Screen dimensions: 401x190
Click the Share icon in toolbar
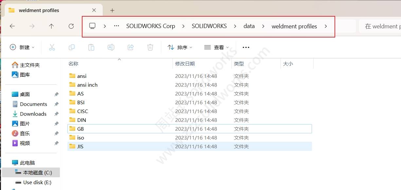click(x=131, y=47)
